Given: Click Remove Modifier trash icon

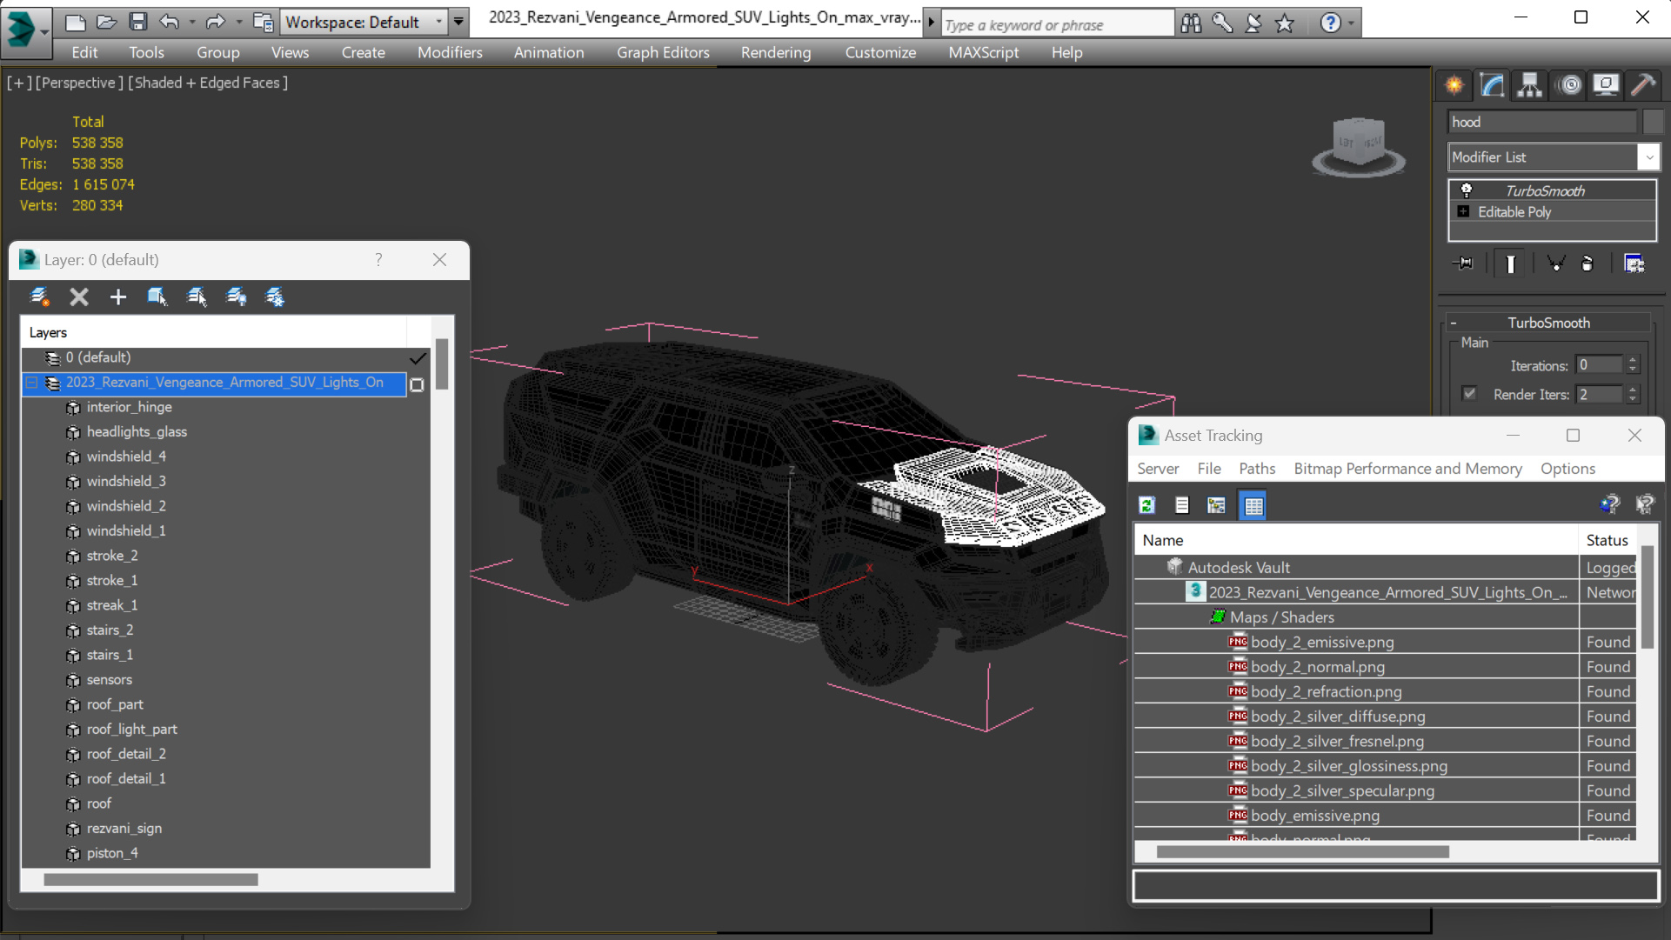Looking at the screenshot, I should coord(1587,263).
